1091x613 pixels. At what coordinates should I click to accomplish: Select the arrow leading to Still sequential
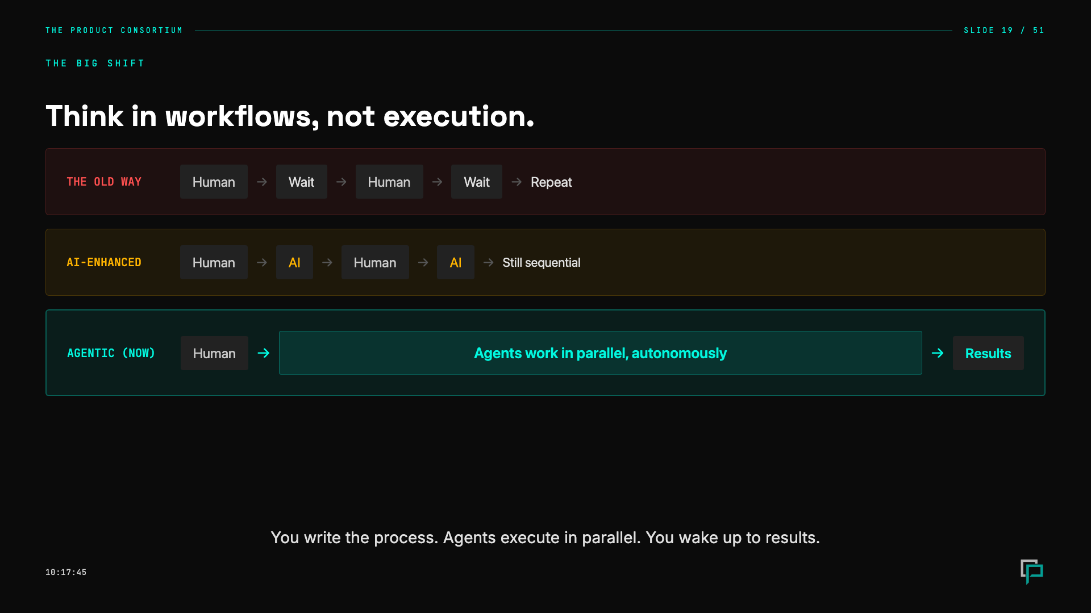(488, 262)
